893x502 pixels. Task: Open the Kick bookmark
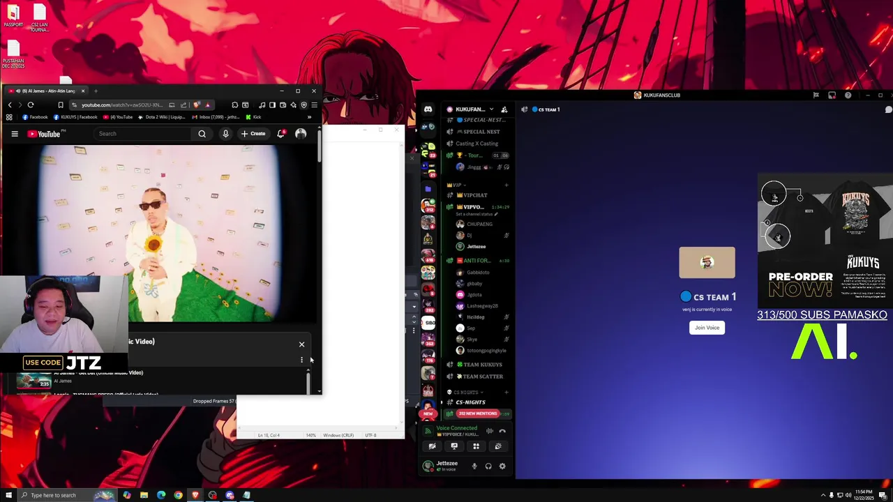coord(253,117)
